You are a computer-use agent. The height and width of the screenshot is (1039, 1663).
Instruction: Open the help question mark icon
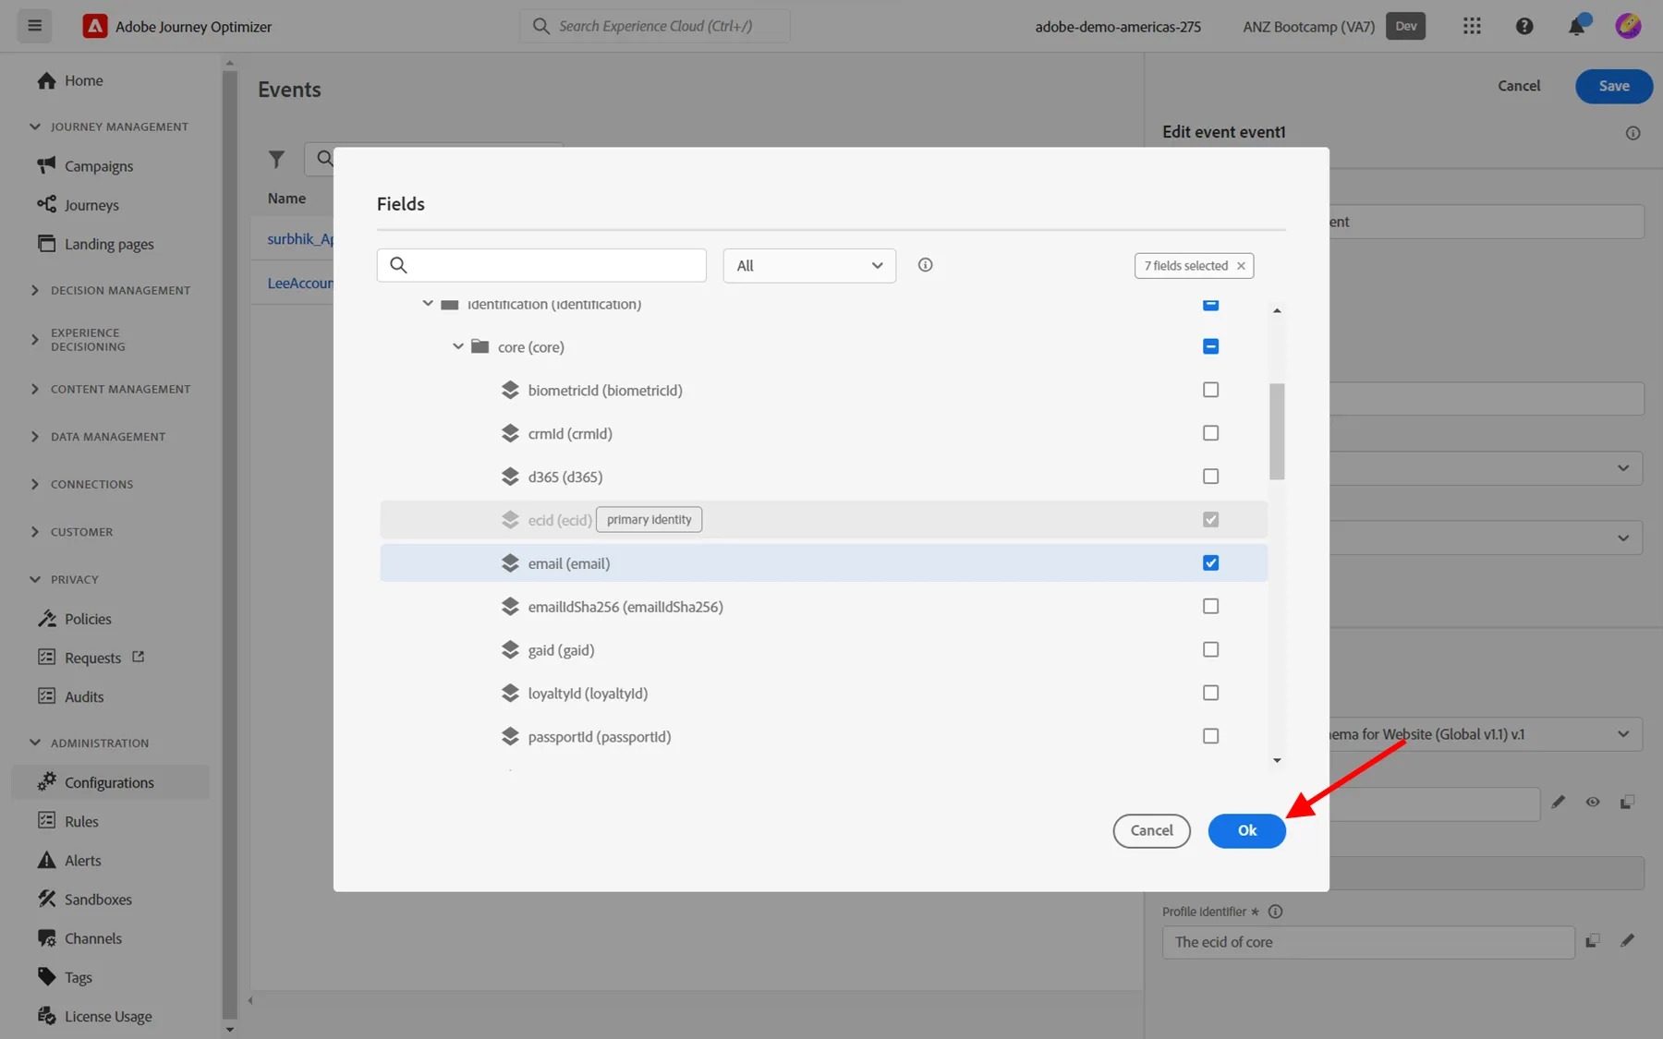coord(1524,26)
